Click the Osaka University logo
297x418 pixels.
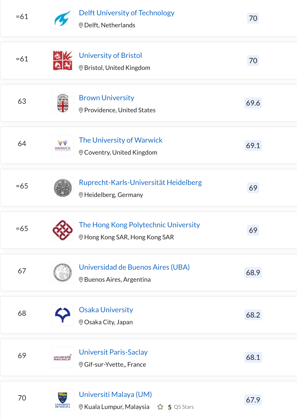[x=62, y=315]
